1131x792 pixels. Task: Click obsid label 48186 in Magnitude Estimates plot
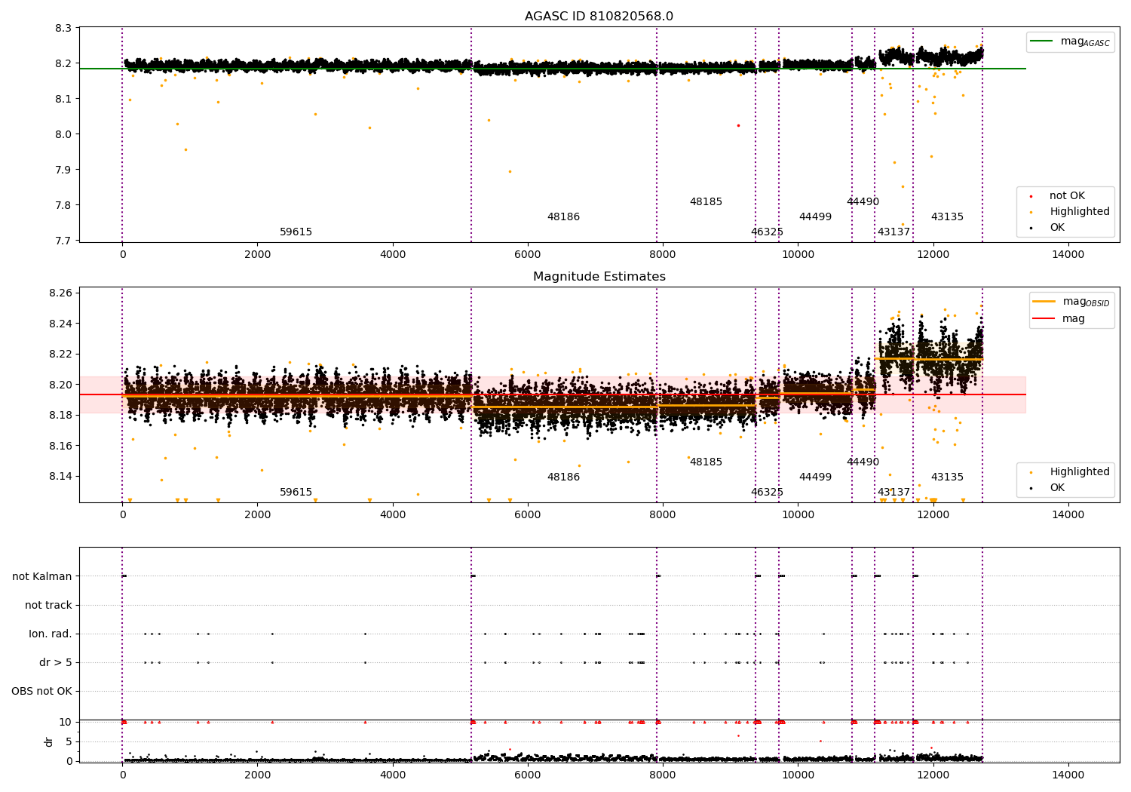(563, 477)
